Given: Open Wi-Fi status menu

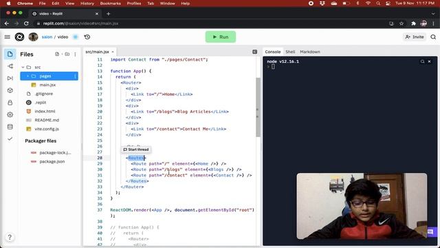Looking at the screenshot, I should point(368,3).
